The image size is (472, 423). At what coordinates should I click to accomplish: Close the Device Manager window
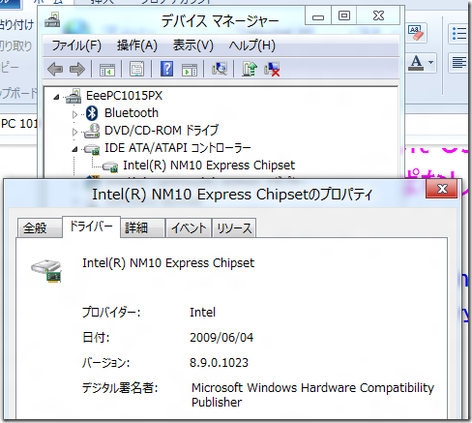click(x=378, y=16)
